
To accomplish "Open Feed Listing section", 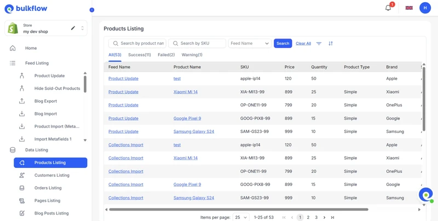I will coord(37,63).
